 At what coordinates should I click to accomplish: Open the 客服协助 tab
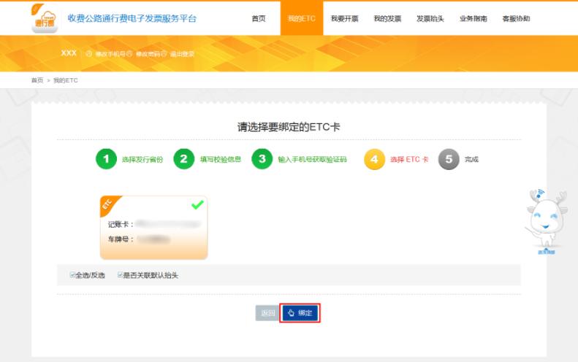(516, 18)
